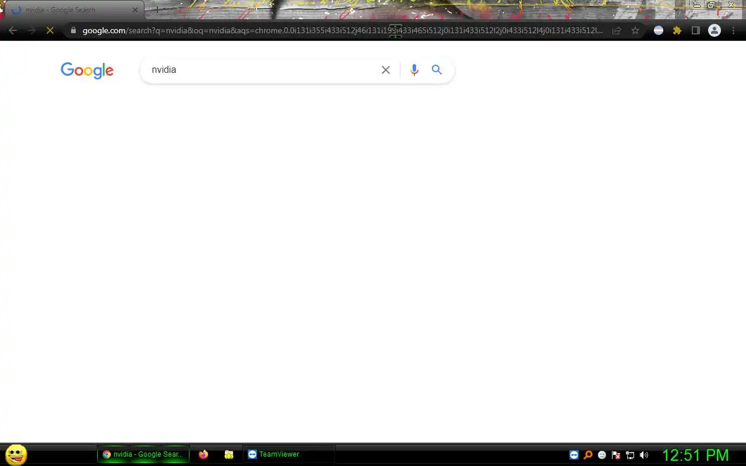
Task: Go back using the browser back arrow
Action: click(13, 30)
